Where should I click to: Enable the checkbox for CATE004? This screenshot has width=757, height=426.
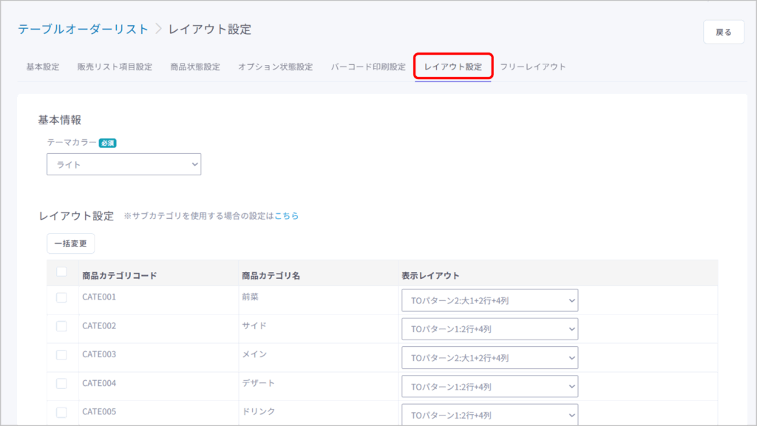click(x=61, y=384)
